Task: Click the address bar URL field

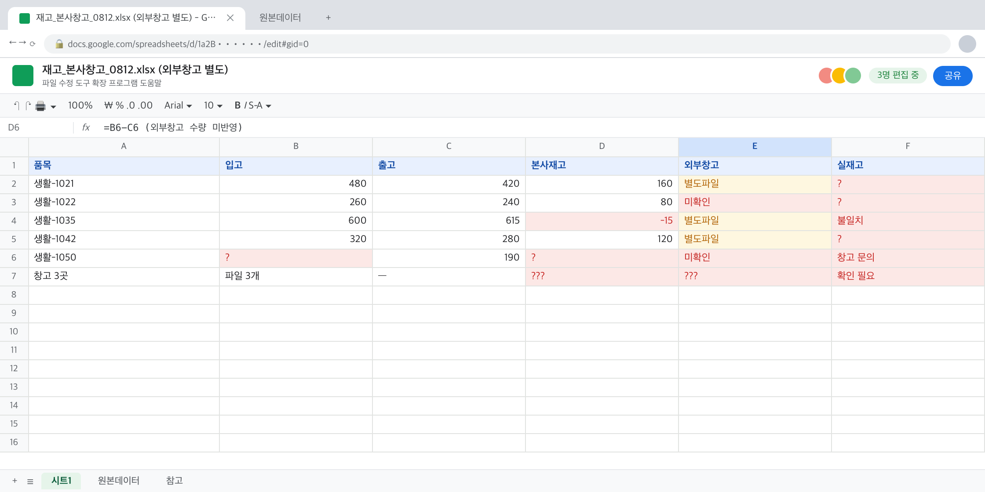Action: click(497, 44)
